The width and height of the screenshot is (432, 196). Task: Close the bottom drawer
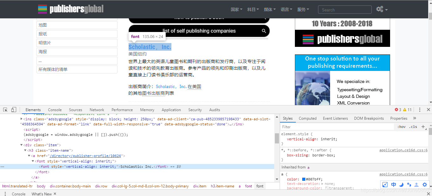428,194
